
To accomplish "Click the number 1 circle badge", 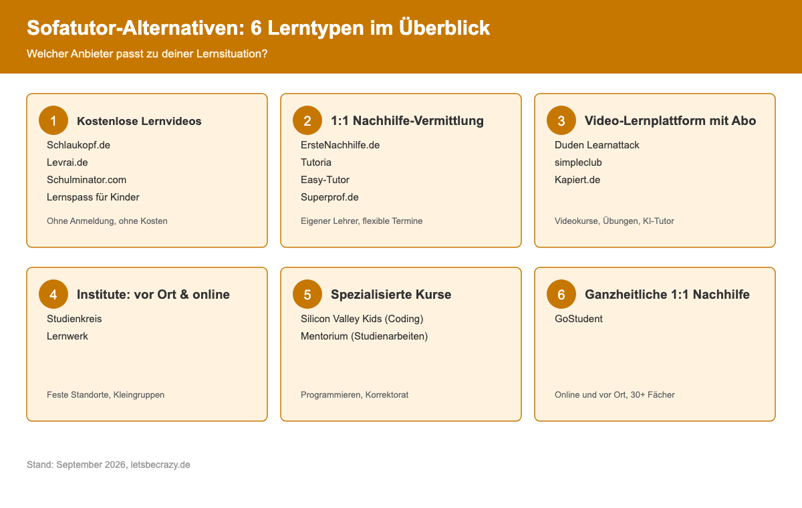I will click(x=53, y=121).
